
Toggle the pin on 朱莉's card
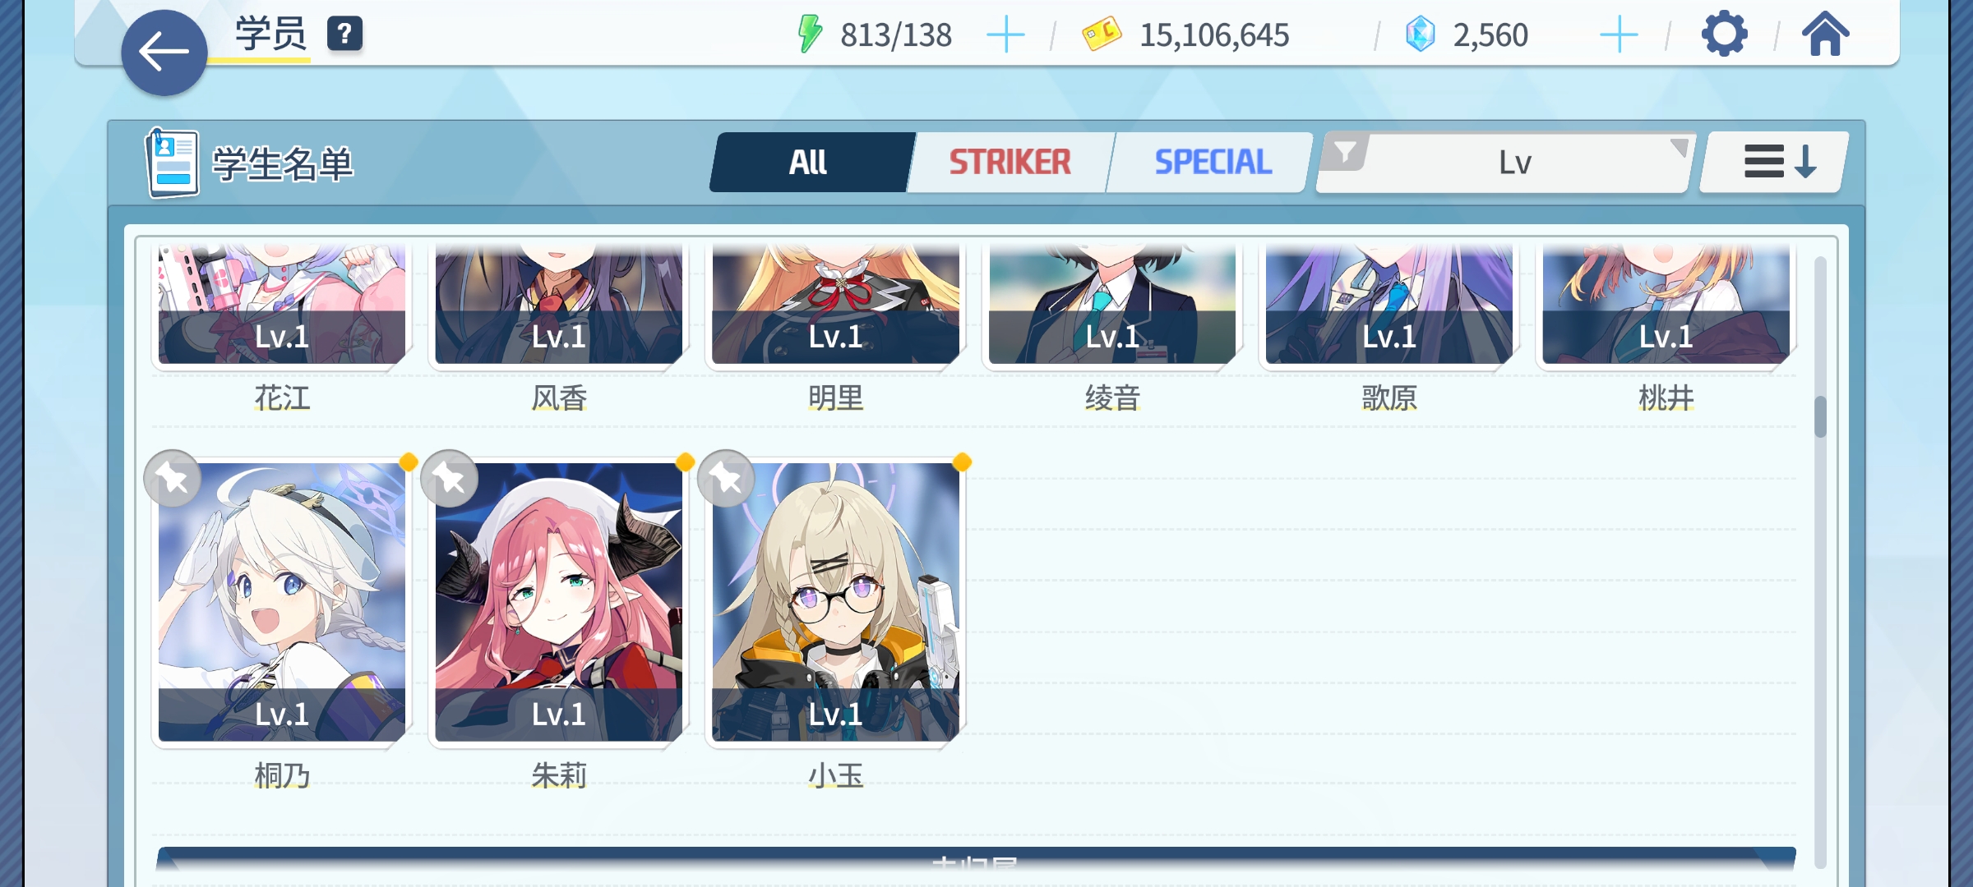pyautogui.click(x=450, y=478)
